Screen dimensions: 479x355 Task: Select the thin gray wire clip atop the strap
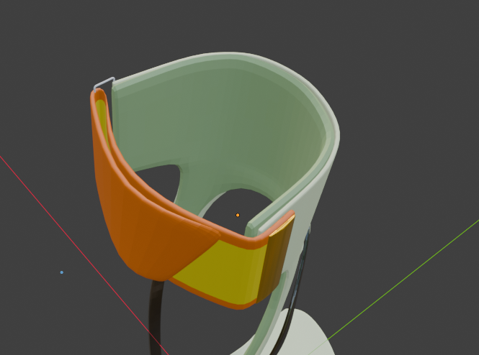pyautogui.click(x=104, y=83)
